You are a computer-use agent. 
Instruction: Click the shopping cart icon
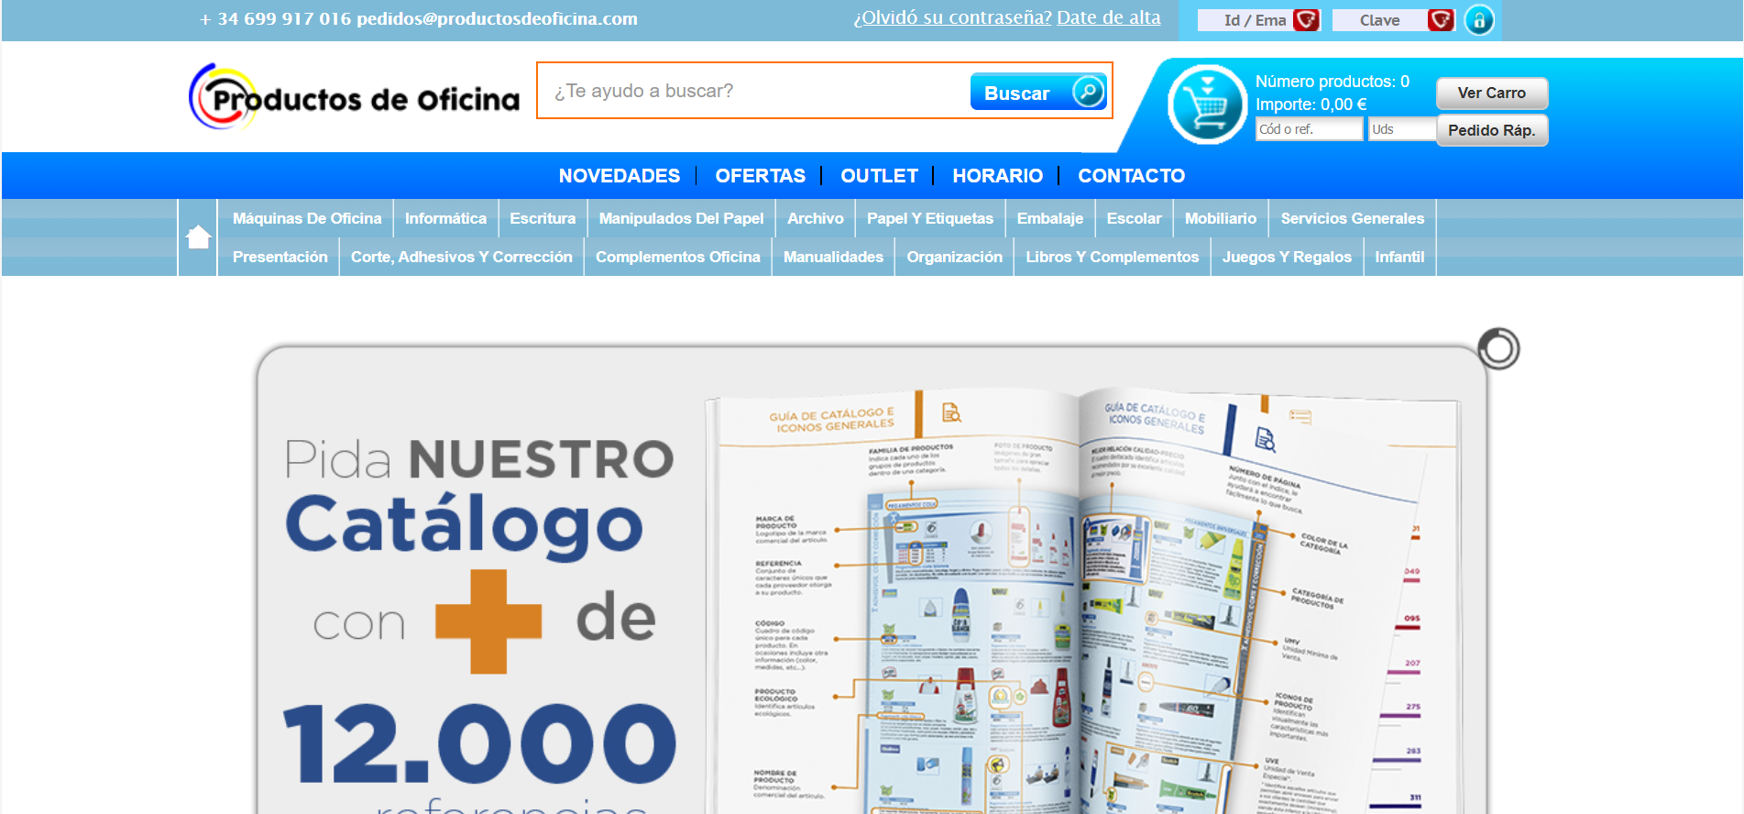click(1207, 104)
